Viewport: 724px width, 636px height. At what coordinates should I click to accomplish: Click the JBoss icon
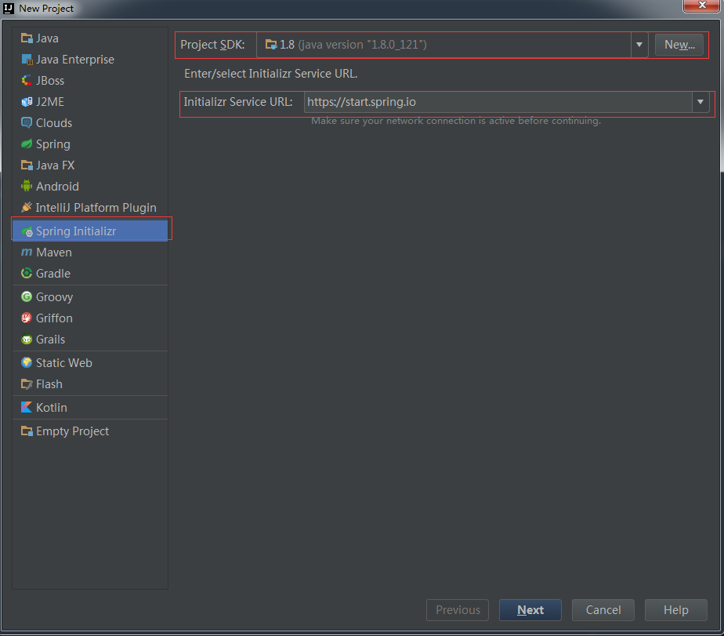27,81
